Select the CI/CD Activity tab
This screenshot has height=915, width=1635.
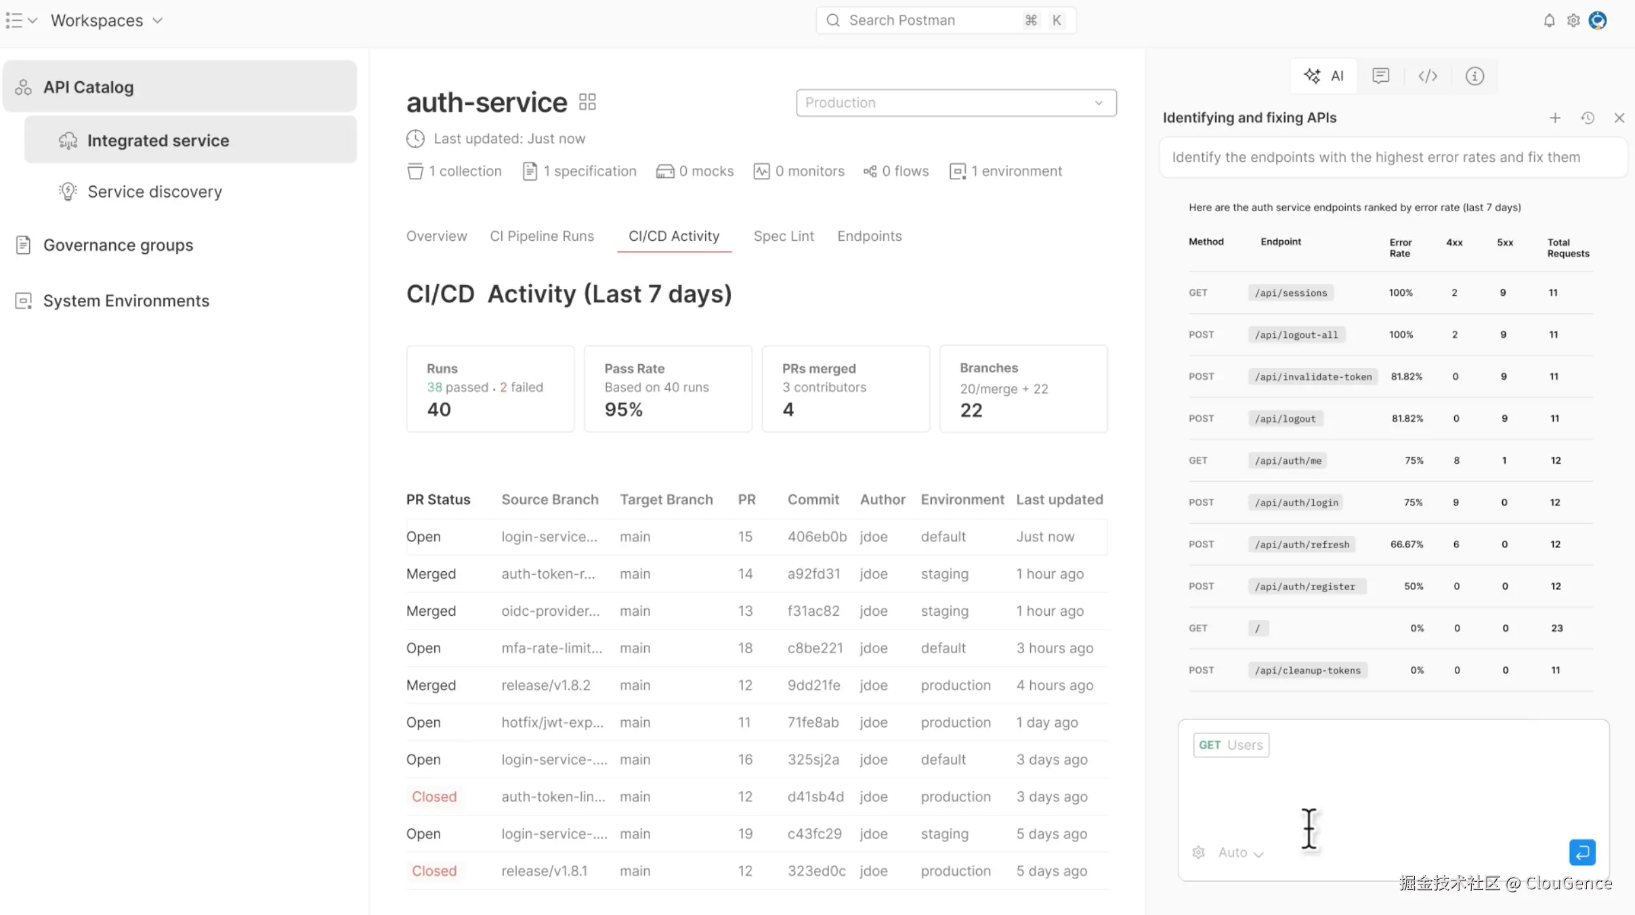(674, 236)
